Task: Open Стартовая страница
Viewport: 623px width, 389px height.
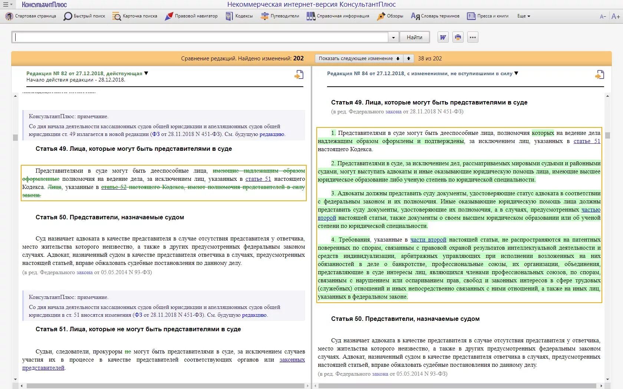Action: pyautogui.click(x=31, y=16)
